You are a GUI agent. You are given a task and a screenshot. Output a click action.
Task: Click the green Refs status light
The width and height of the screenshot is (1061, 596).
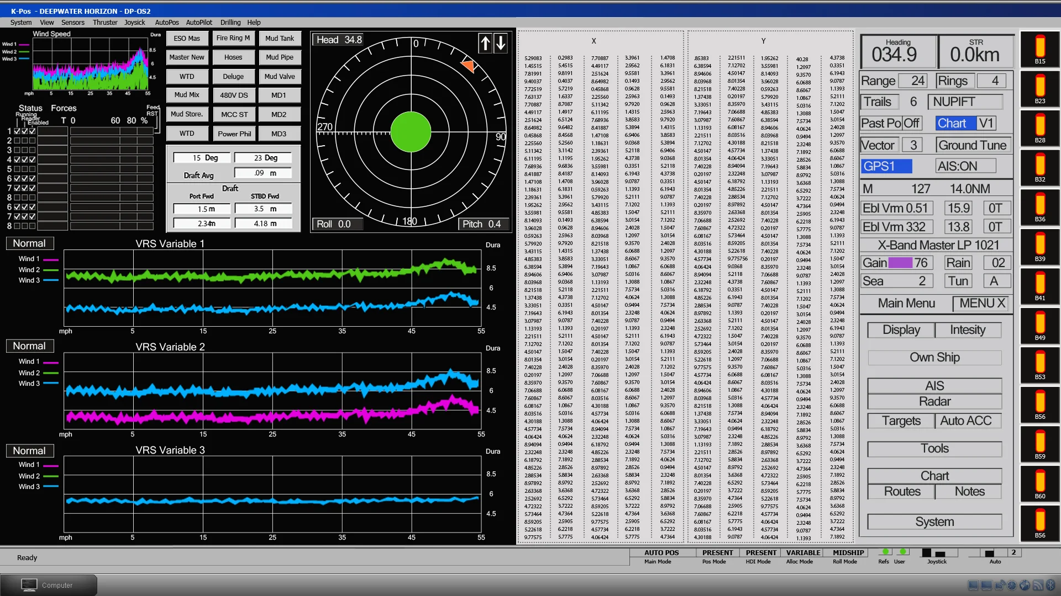point(885,552)
